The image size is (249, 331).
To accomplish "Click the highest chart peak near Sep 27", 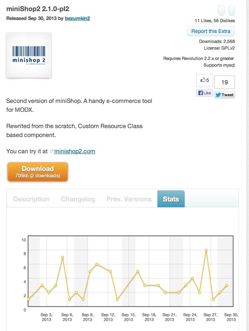I will tap(206, 250).
